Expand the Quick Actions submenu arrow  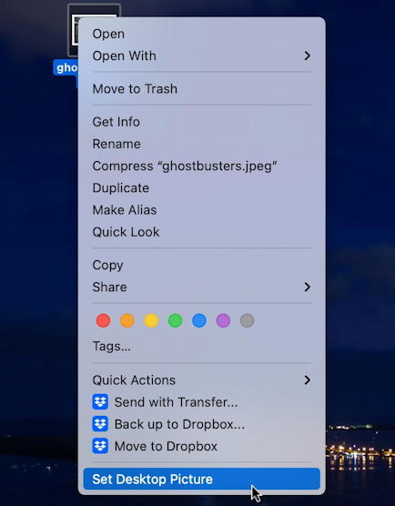tap(308, 379)
